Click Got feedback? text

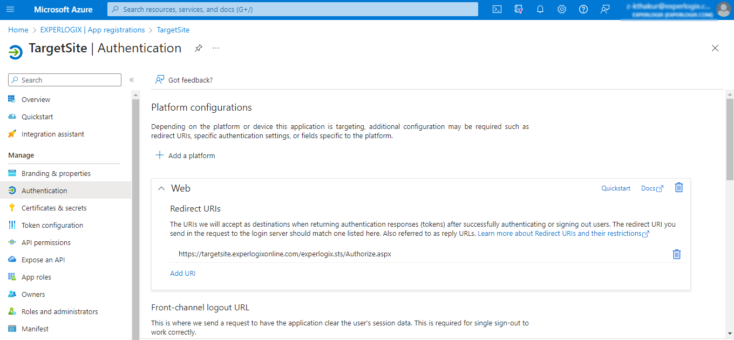click(191, 80)
